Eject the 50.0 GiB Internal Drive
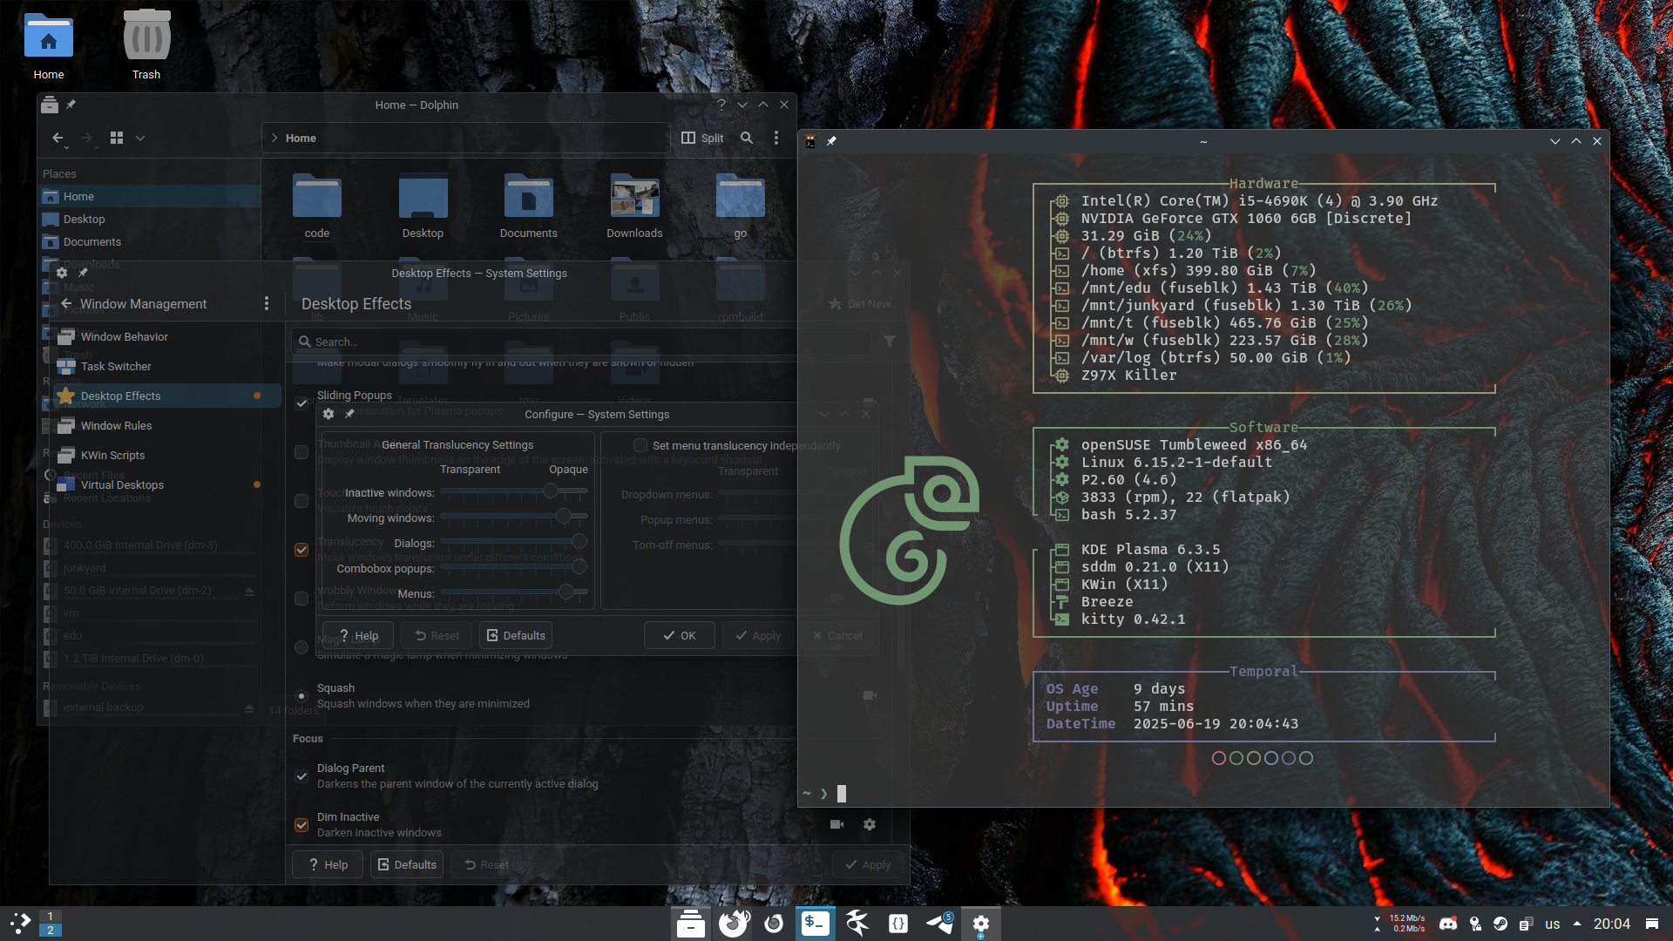 click(x=248, y=591)
